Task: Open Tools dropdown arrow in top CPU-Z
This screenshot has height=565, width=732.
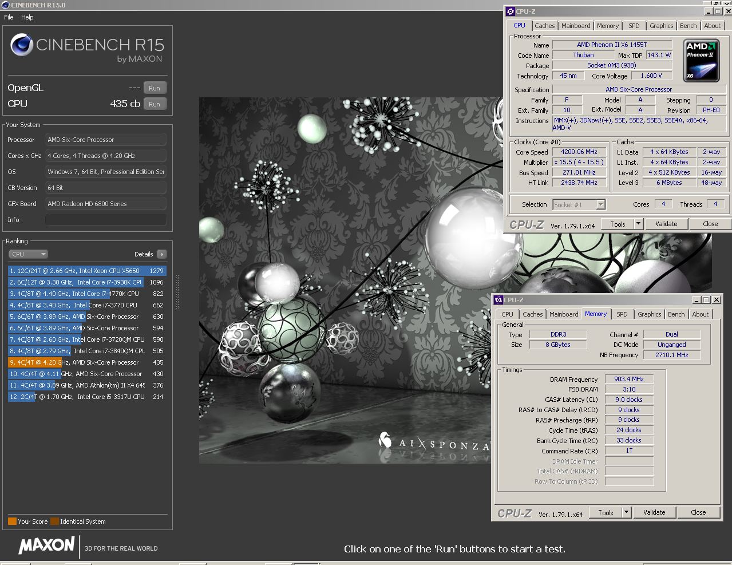Action: (639, 224)
